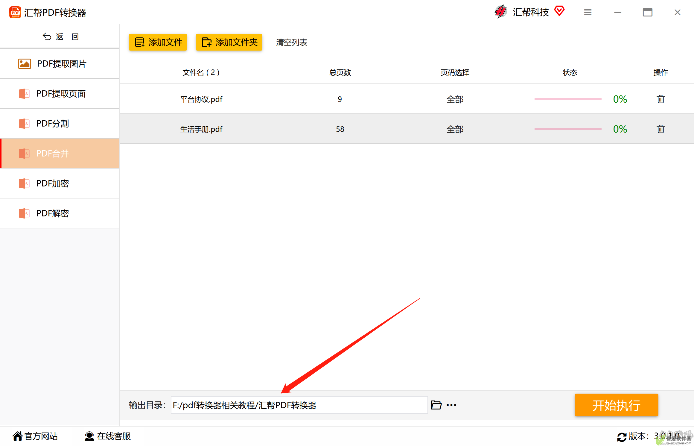Open the PDF加密 tool
The width and height of the screenshot is (694, 446).
60,183
